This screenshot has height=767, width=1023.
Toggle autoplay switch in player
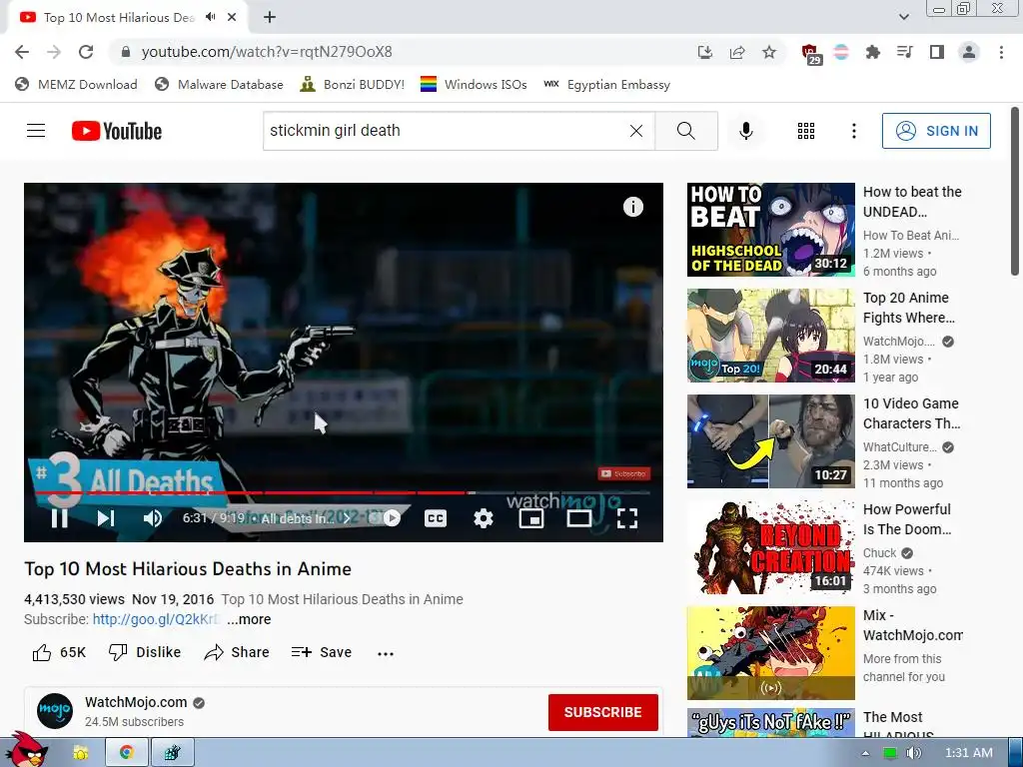tap(392, 518)
